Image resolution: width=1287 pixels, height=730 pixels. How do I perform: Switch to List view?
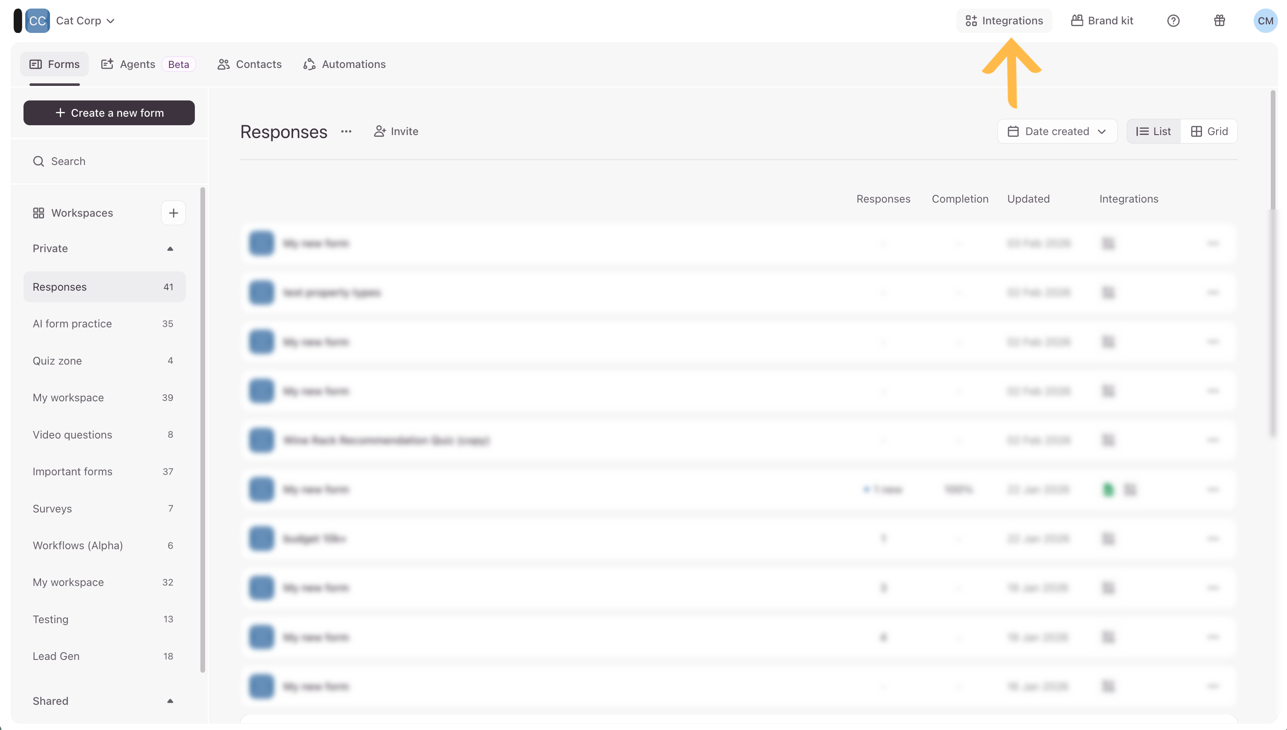[x=1153, y=131]
